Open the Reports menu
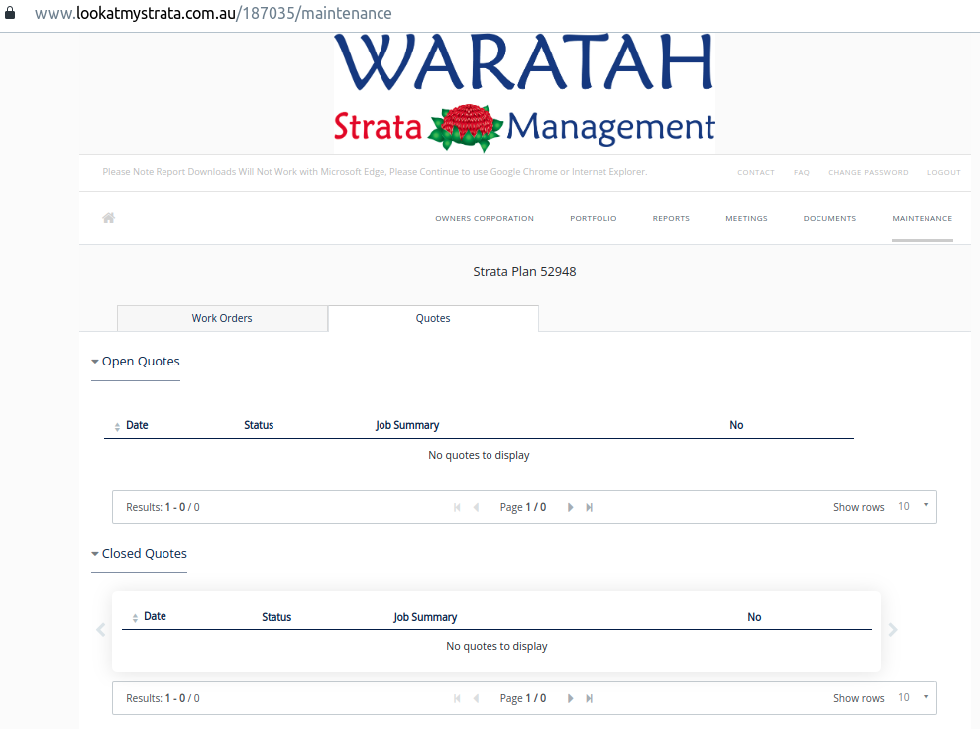 coord(671,218)
